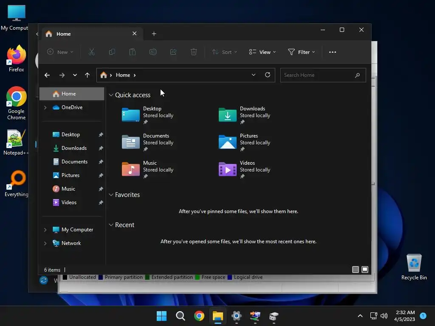The image size is (435, 326).
Task: Open the New dropdown menu
Action: (x=60, y=52)
